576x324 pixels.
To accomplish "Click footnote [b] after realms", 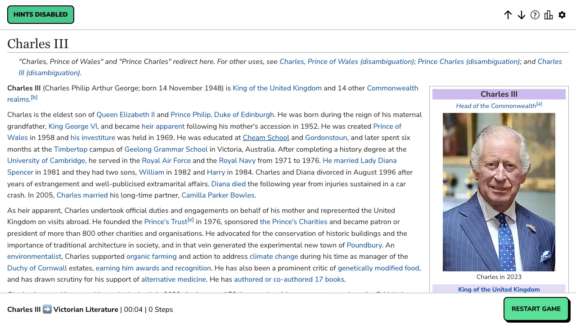I will [x=34, y=97].
